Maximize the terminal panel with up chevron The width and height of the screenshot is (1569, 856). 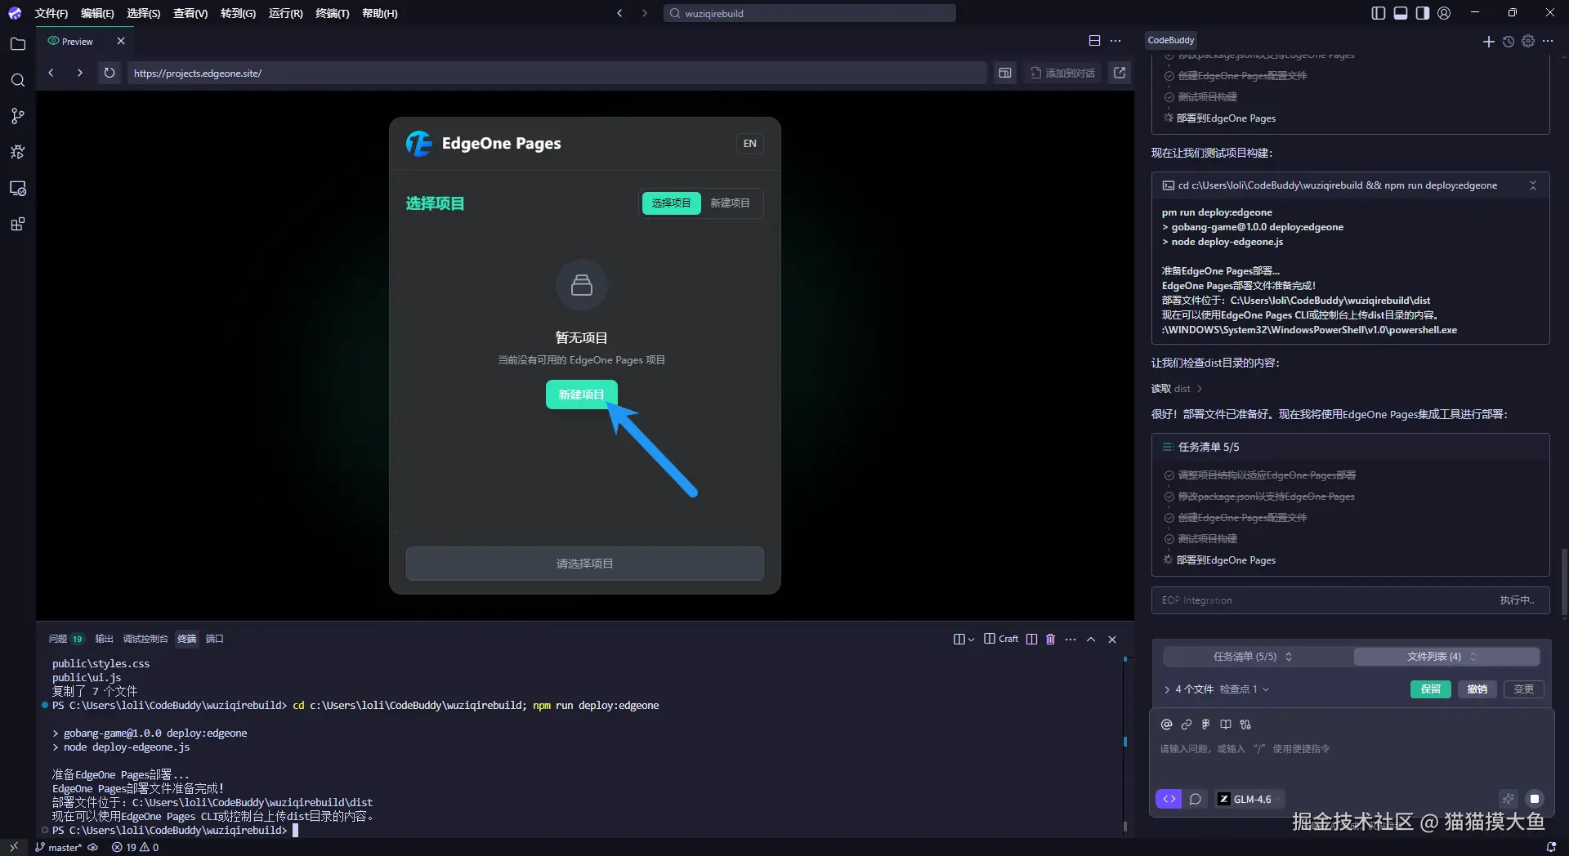click(1091, 639)
